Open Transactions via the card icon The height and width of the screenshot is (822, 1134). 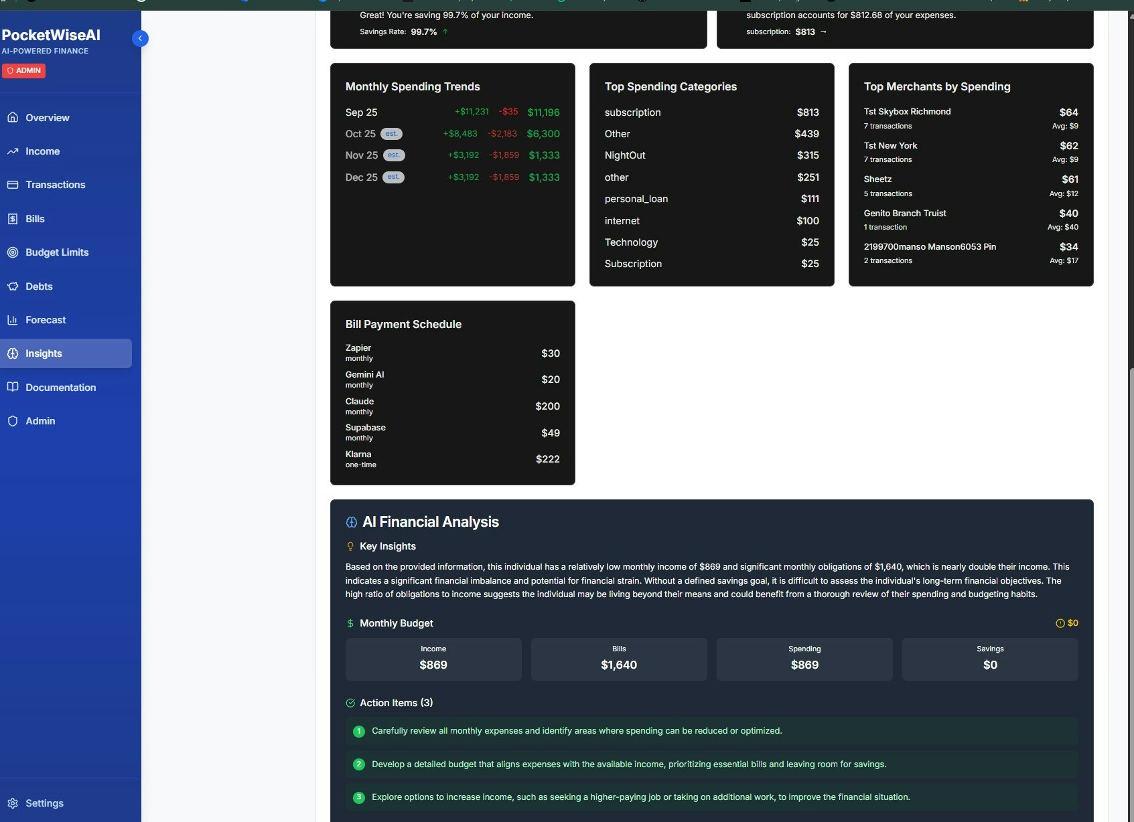point(13,185)
